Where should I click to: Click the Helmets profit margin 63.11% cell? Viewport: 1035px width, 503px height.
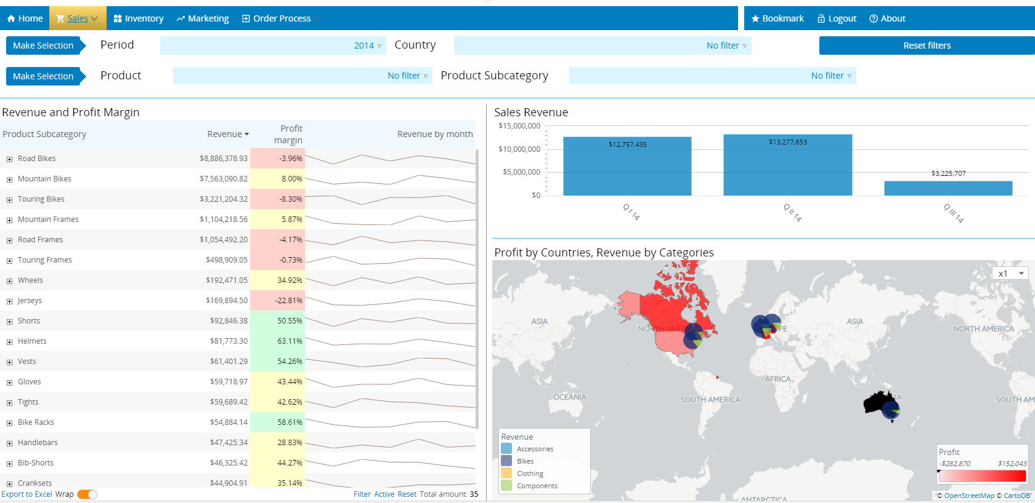pyautogui.click(x=277, y=341)
